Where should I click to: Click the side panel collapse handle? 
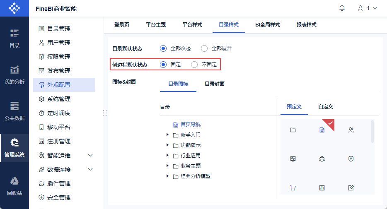click(105, 113)
